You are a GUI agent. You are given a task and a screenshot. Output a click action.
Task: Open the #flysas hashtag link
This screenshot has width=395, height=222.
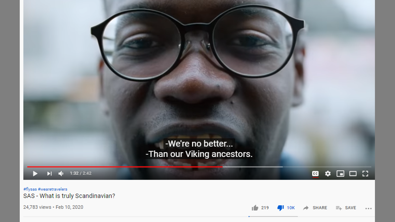(30, 189)
